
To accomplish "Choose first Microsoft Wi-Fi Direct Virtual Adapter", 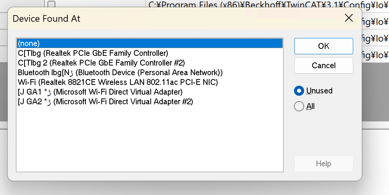I will coord(100,92).
